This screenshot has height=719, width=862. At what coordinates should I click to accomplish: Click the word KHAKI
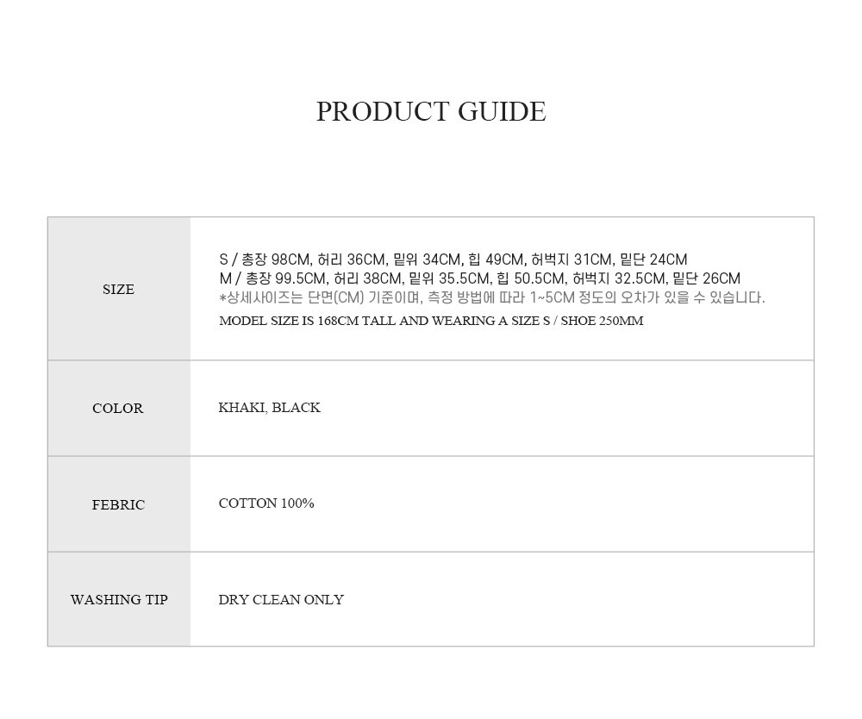242,408
